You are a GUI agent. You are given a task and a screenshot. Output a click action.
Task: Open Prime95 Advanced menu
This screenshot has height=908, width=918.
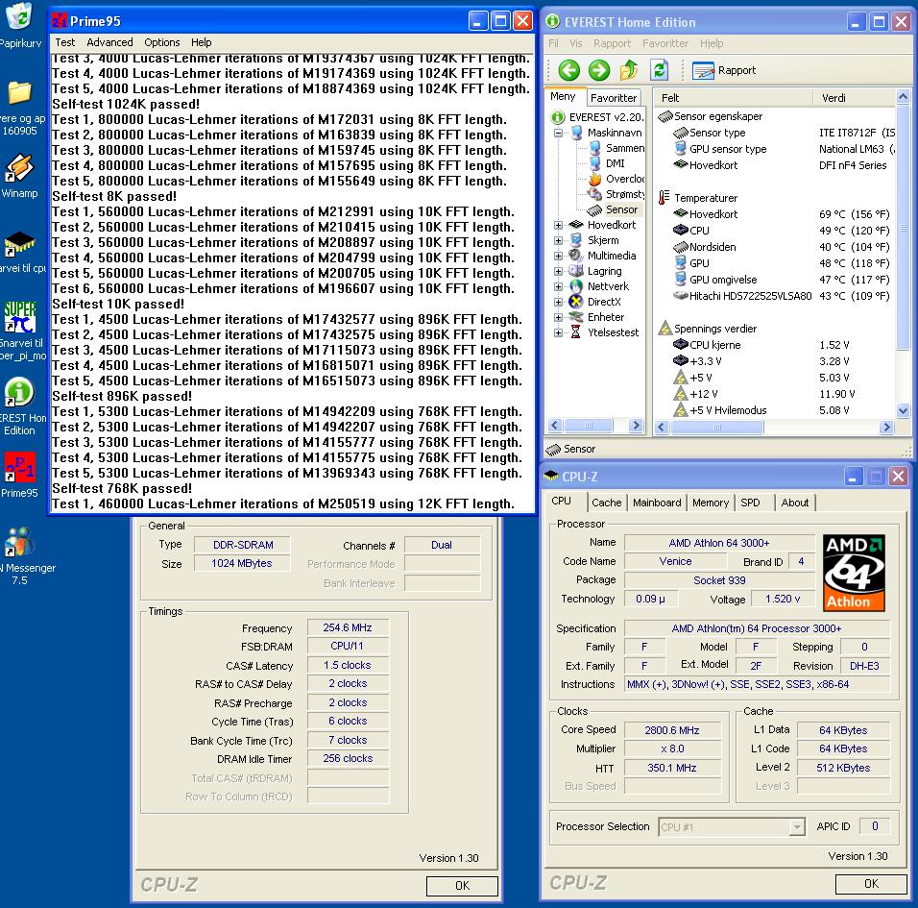tap(109, 42)
